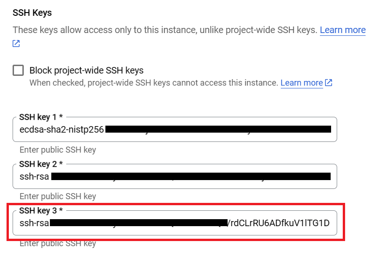Screen dimensions: 381x255
Task: Click the 'SSH key 3 *' field label
Action: [41, 211]
